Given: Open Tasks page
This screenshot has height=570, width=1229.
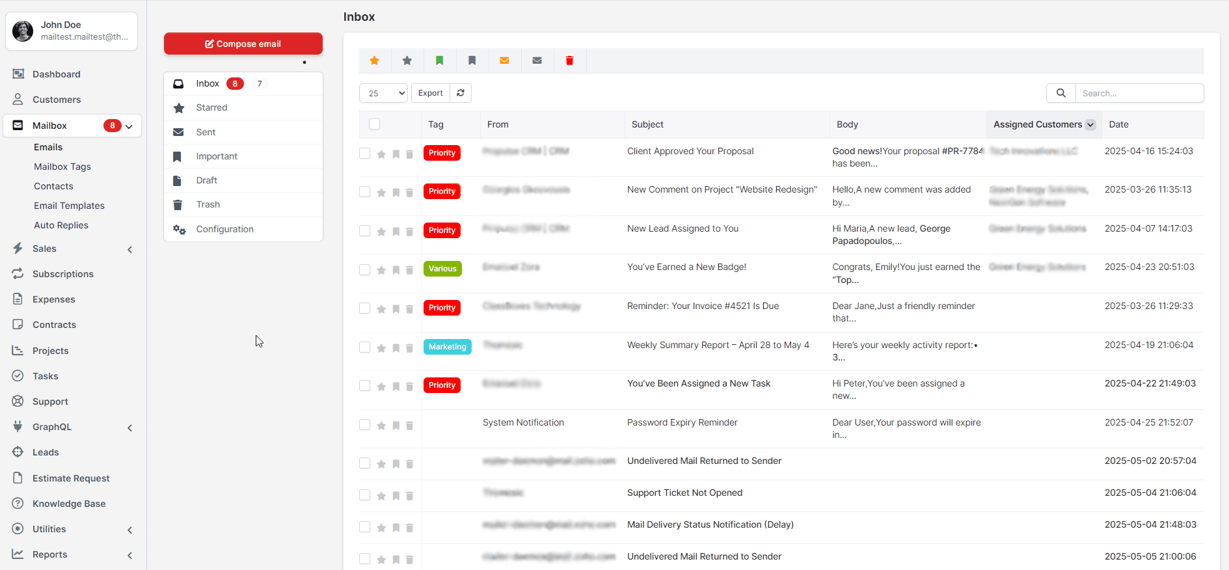Looking at the screenshot, I should [45, 376].
